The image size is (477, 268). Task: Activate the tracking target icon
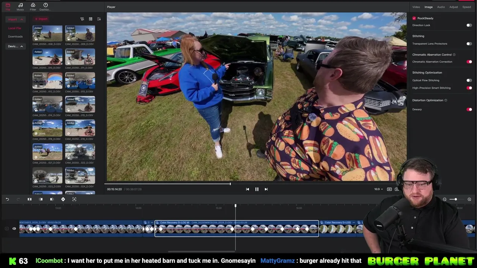tap(74, 200)
